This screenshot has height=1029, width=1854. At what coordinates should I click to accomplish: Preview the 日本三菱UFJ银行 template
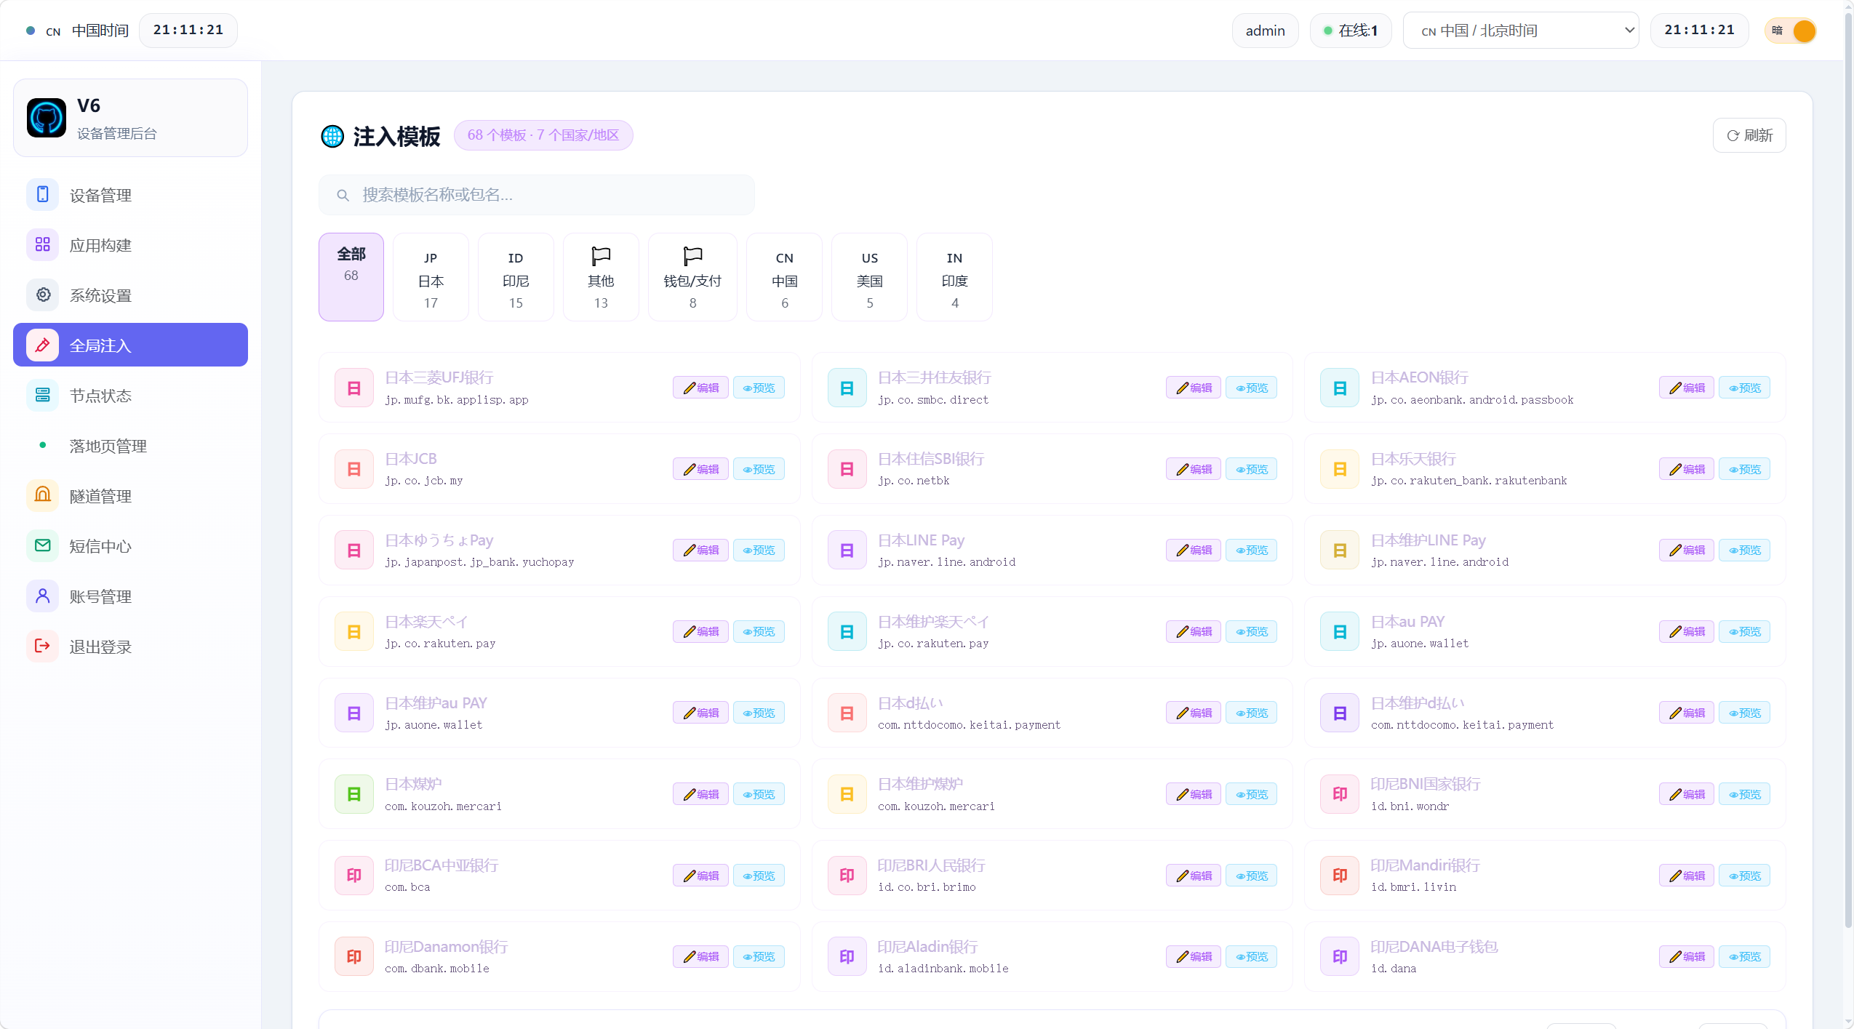[x=759, y=388]
